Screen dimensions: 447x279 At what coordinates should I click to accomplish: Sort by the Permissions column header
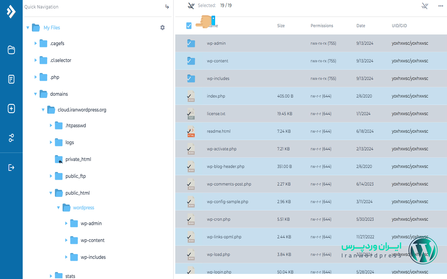click(322, 26)
